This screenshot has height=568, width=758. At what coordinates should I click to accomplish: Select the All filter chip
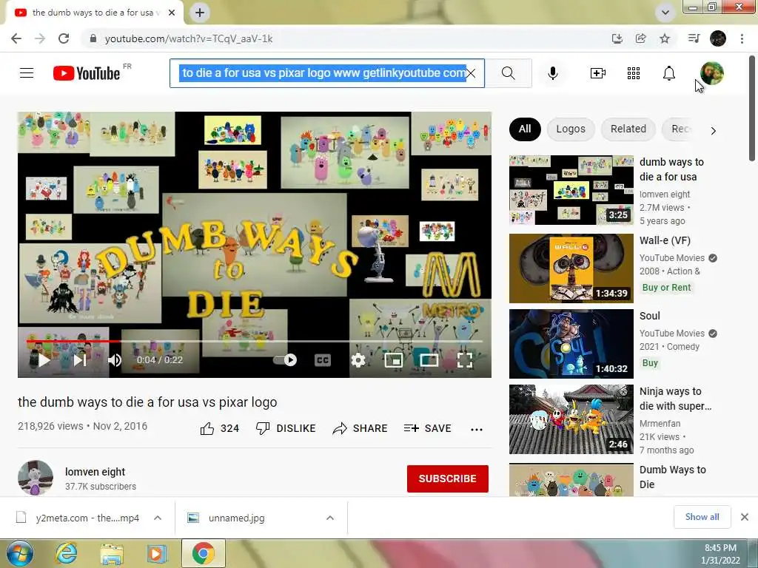pyautogui.click(x=525, y=129)
